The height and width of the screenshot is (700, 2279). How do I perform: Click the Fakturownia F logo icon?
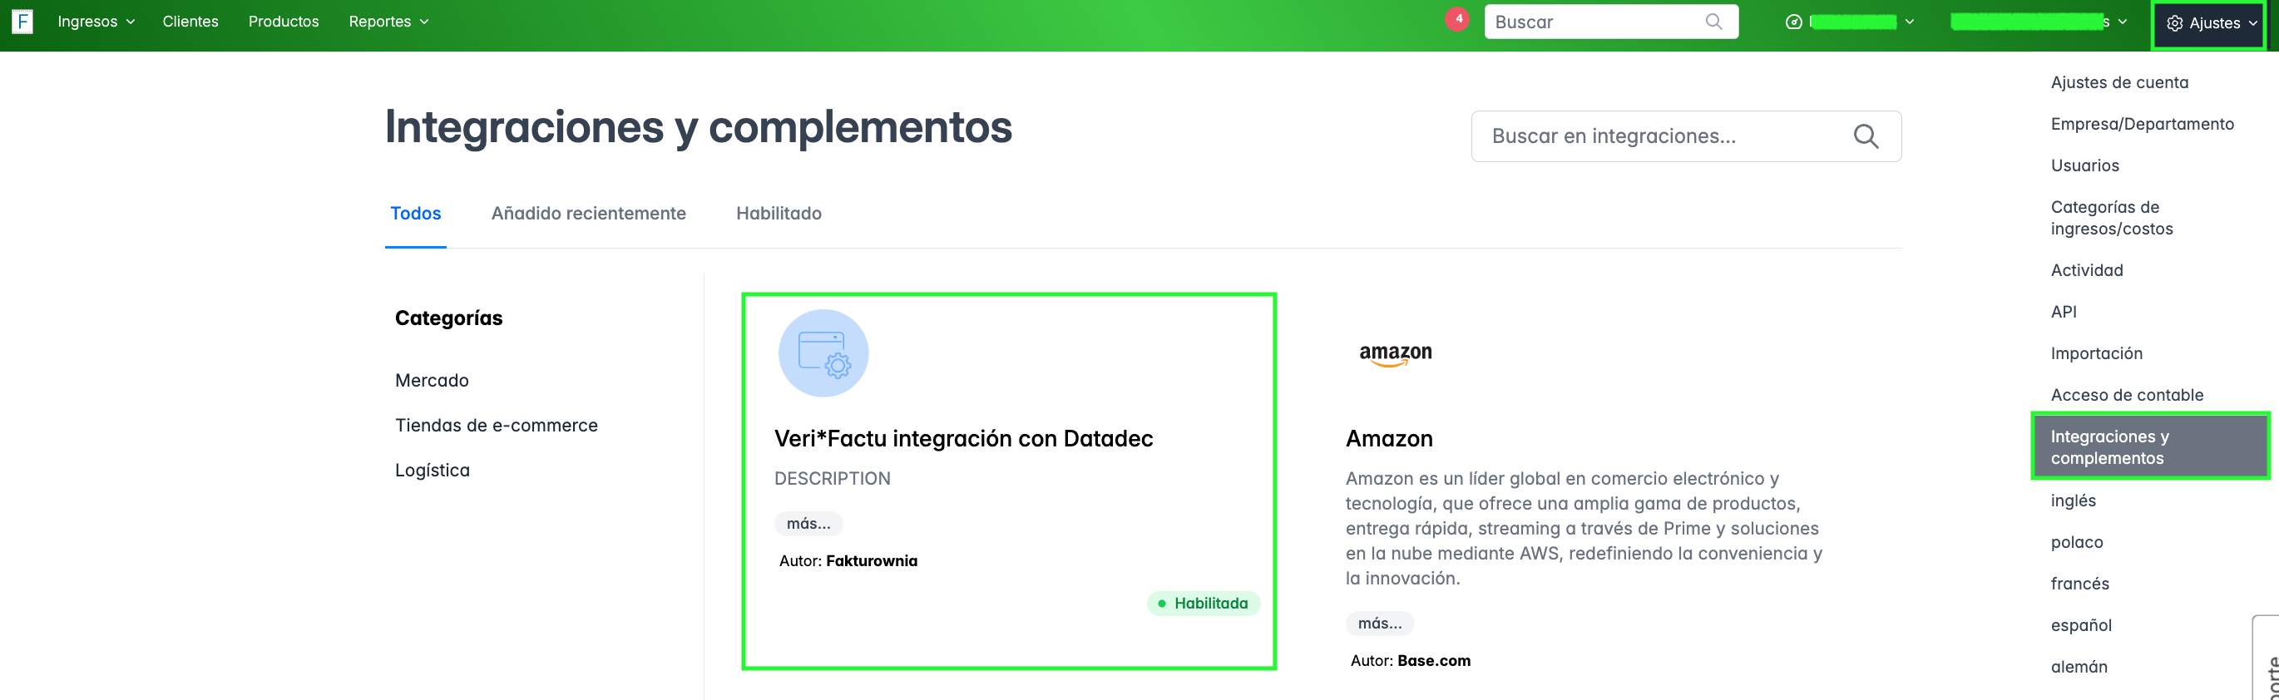[22, 22]
